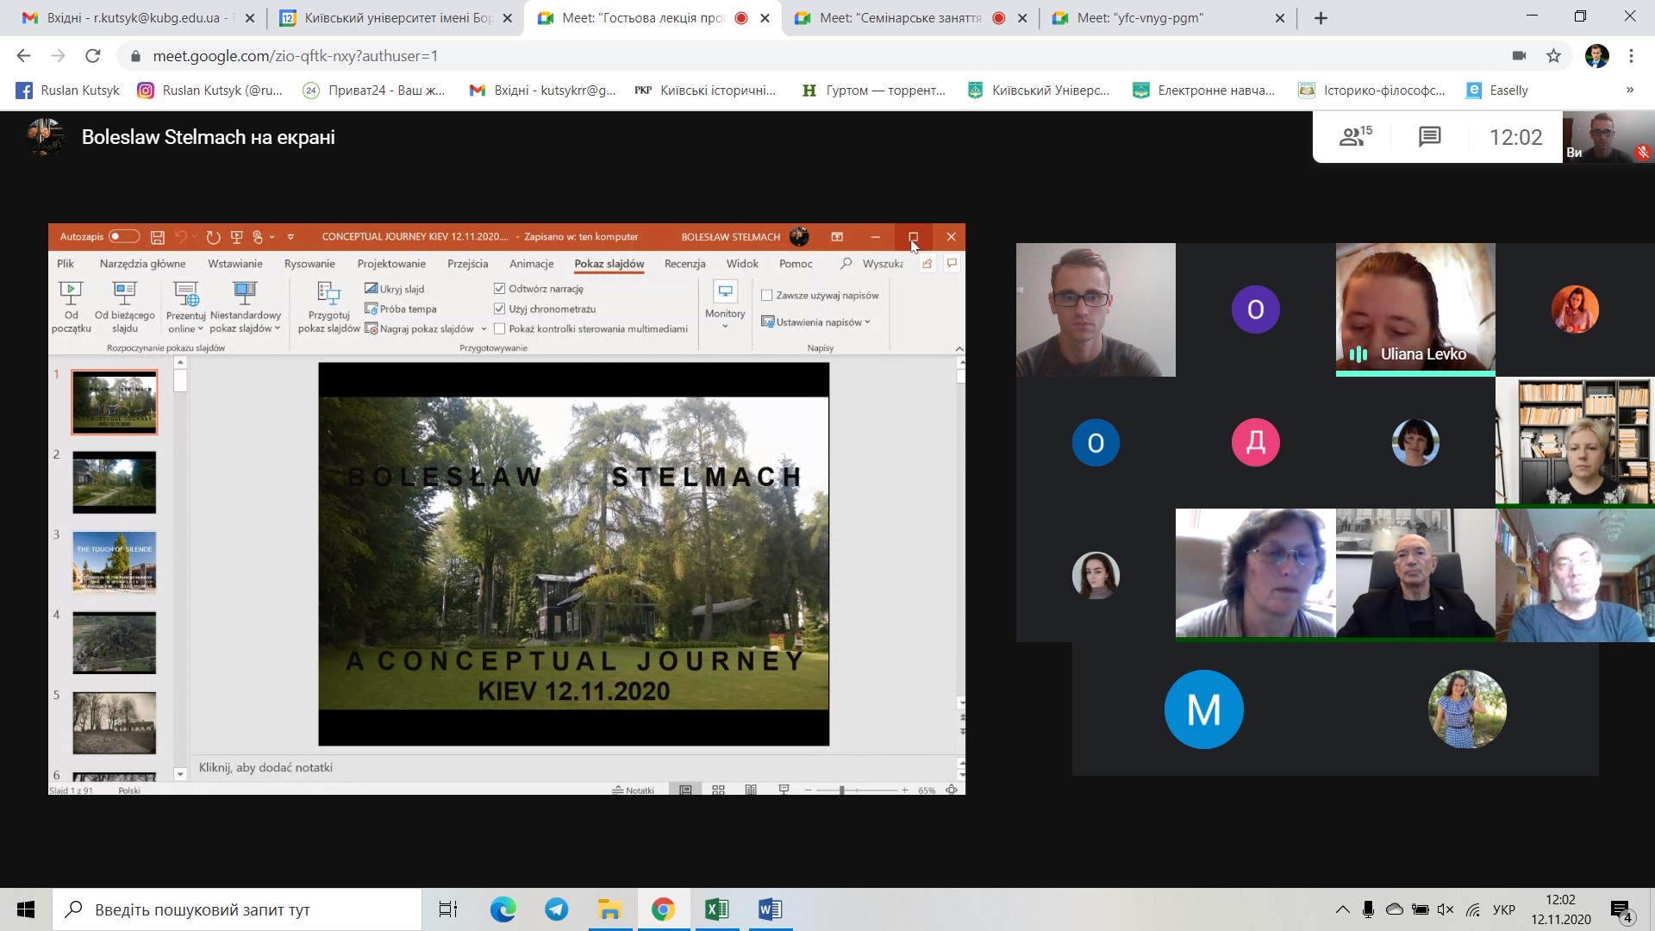
Task: Open Chrome three-dot menu
Action: pos(1631,56)
